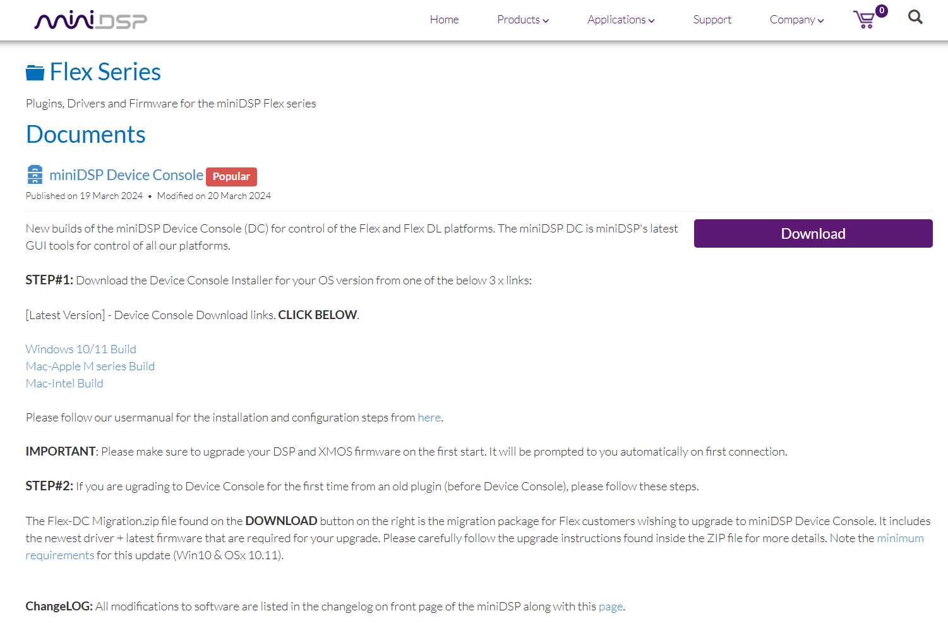Click the miniDSP logo
948x623 pixels.
90,20
